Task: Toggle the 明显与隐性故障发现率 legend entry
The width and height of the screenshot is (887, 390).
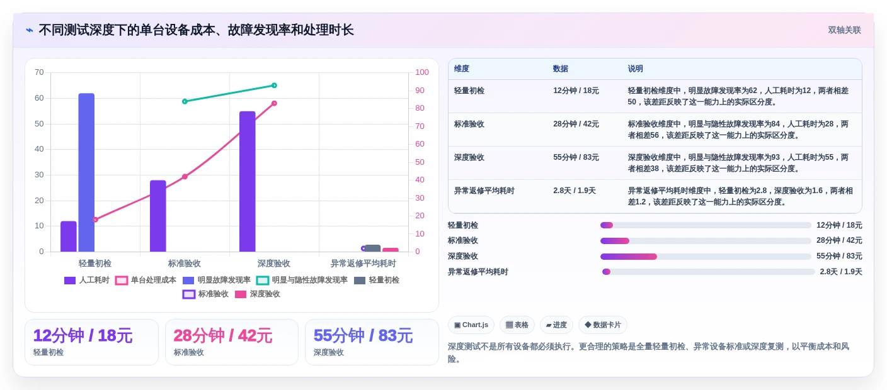Action: click(302, 281)
